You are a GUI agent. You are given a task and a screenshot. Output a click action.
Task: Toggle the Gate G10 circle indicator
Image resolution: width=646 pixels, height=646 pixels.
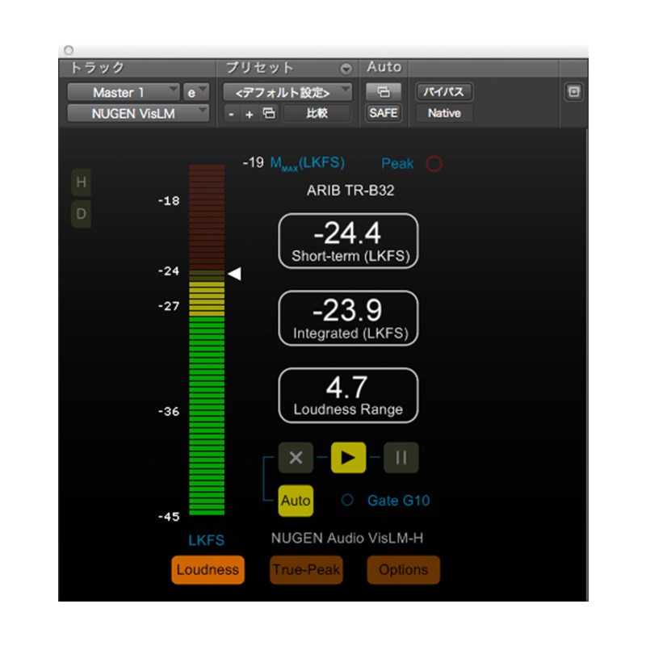coord(347,500)
